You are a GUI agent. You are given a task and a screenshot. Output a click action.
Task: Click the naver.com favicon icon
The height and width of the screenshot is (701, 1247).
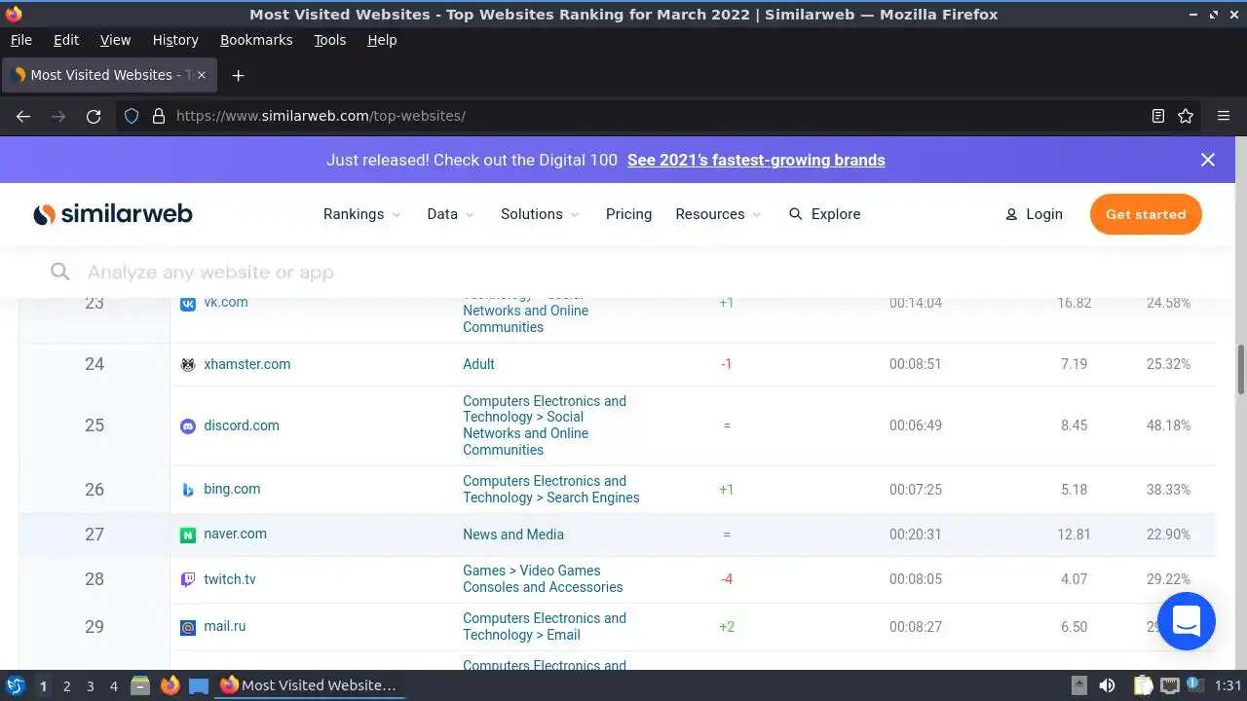point(188,535)
